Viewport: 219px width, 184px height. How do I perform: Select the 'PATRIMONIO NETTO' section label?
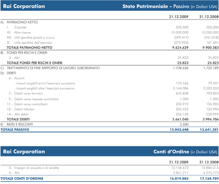(x=23, y=22)
